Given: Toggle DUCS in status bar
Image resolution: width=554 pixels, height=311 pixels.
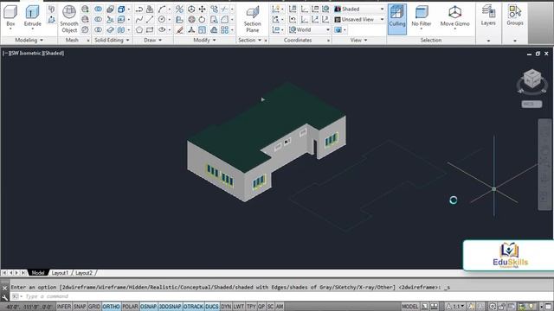Looking at the screenshot, I should pyautogui.click(x=212, y=307).
